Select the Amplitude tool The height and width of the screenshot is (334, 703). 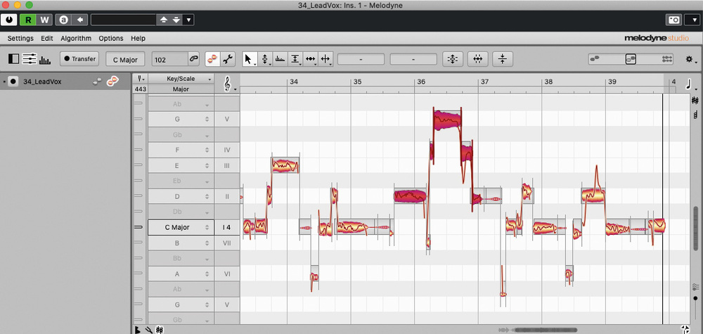pos(295,59)
